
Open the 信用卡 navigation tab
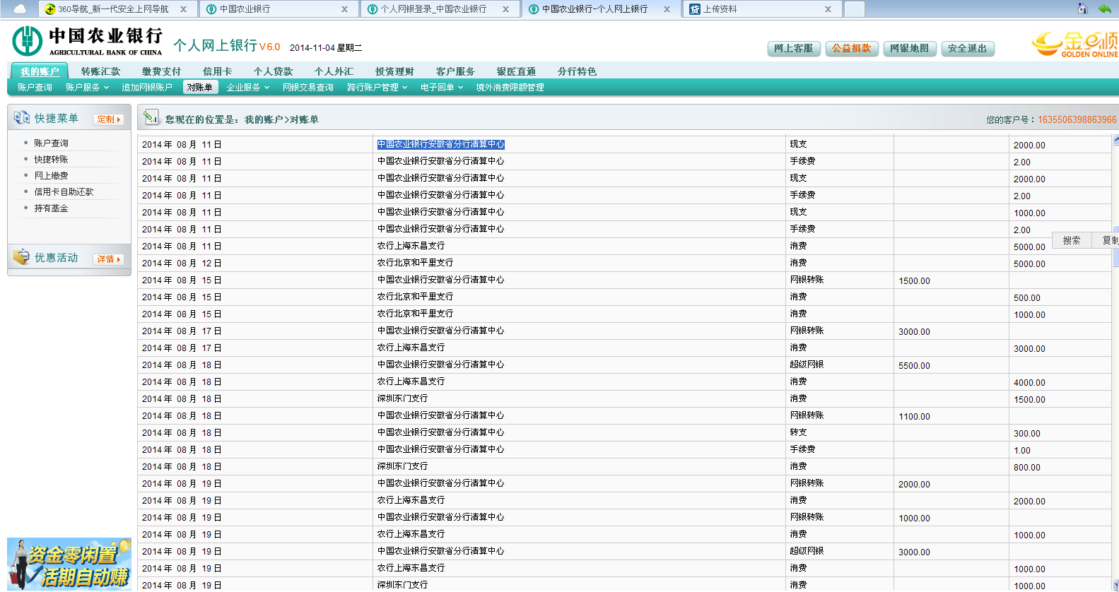coord(217,71)
